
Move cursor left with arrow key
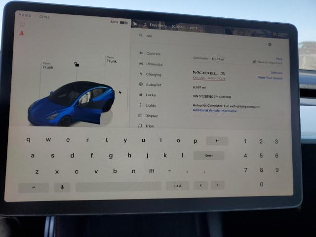pyautogui.click(x=200, y=186)
